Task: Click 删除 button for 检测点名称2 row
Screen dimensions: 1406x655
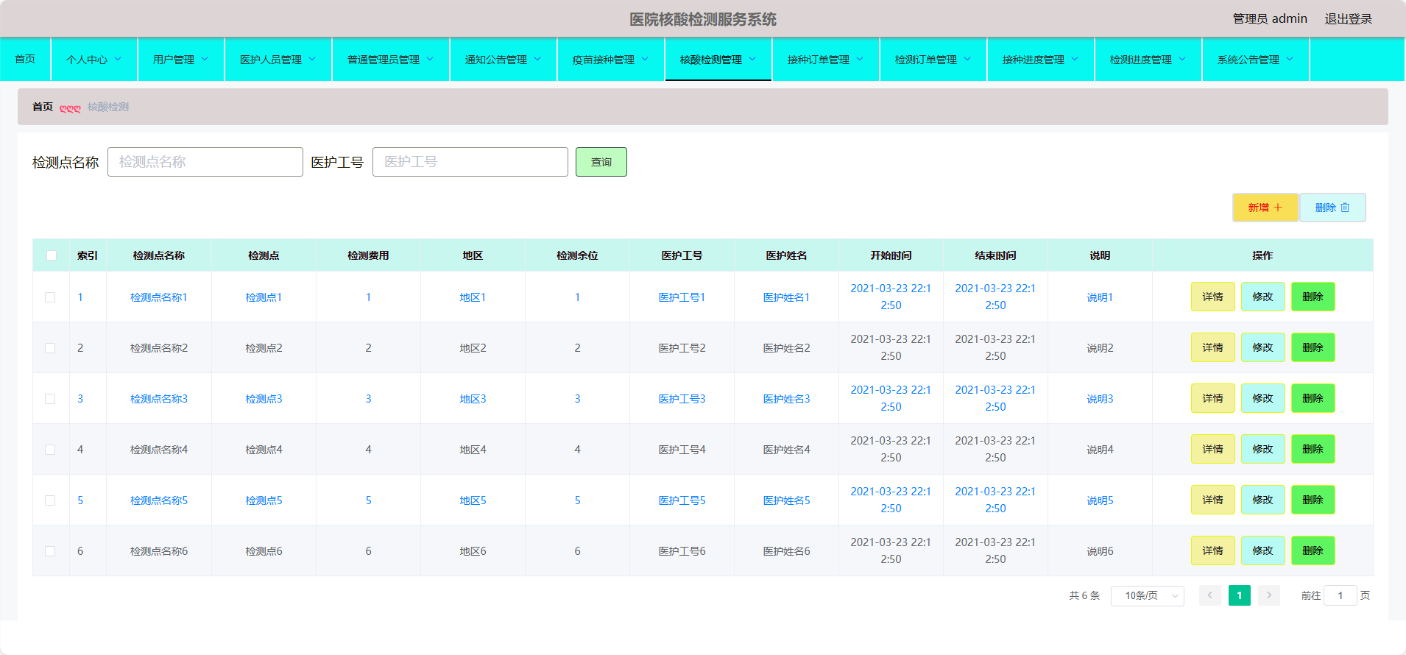Action: [x=1313, y=347]
